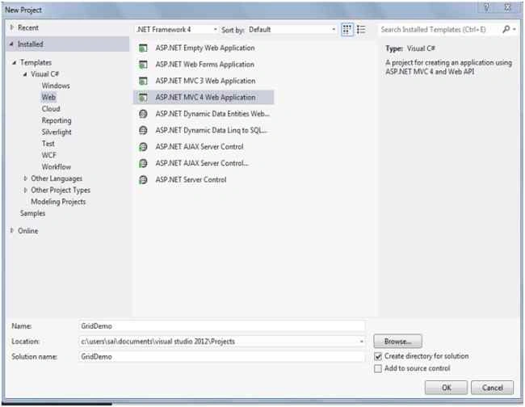Select Samples in the tree

(32, 213)
